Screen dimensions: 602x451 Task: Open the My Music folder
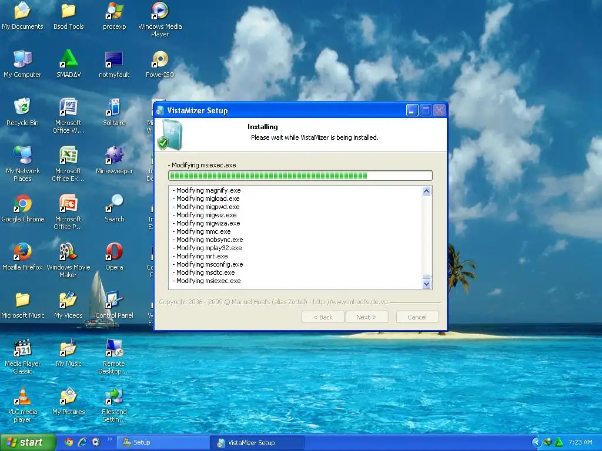coord(68,353)
